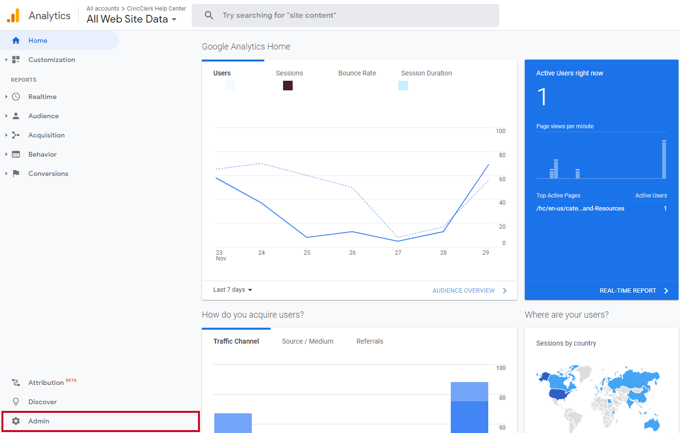Switch to the Source / Medium tab

point(308,341)
